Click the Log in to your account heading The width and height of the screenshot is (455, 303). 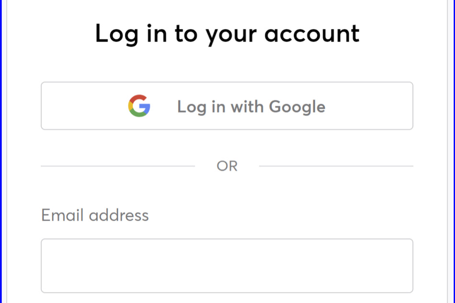[227, 34]
